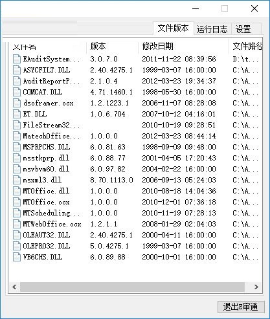Select the MTOffice.ocx file icon
This screenshot has width=270, height=319.
(x=17, y=202)
